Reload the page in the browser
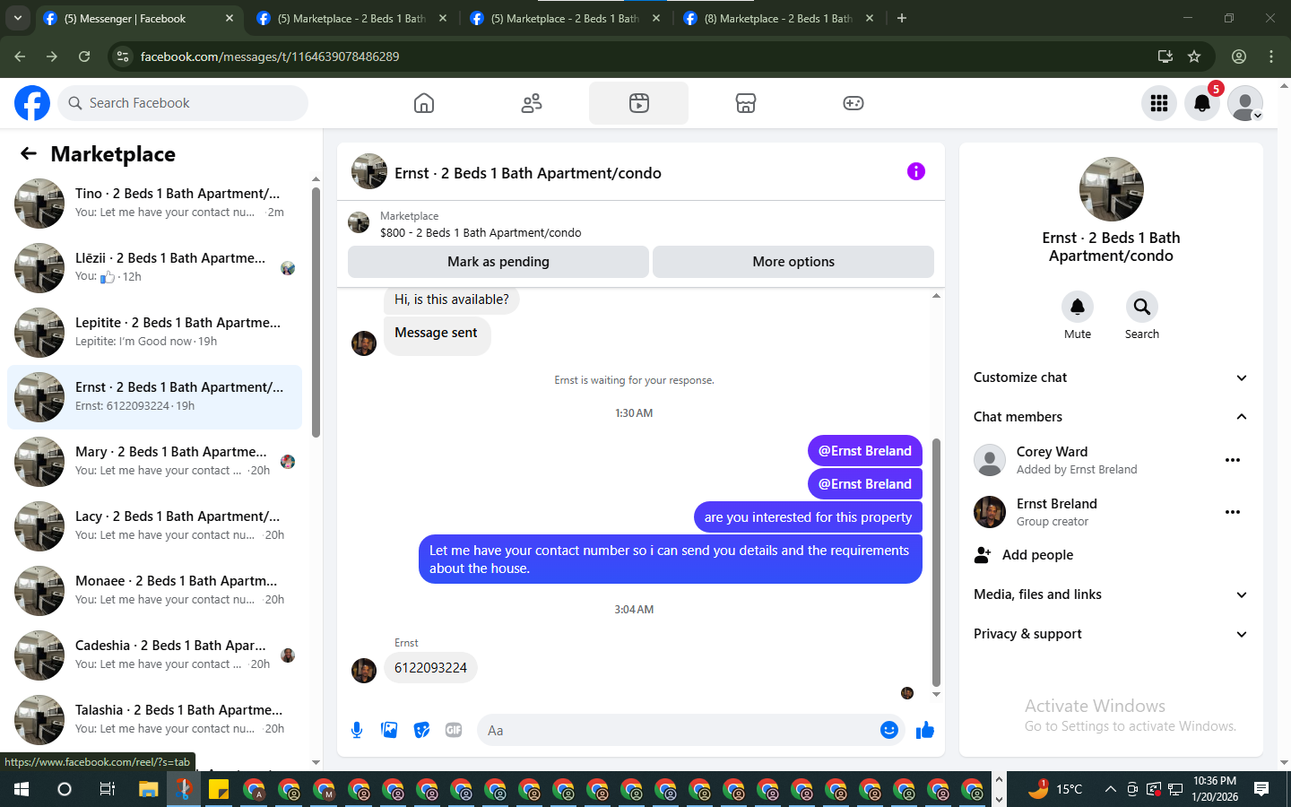The width and height of the screenshot is (1291, 807). click(x=84, y=56)
